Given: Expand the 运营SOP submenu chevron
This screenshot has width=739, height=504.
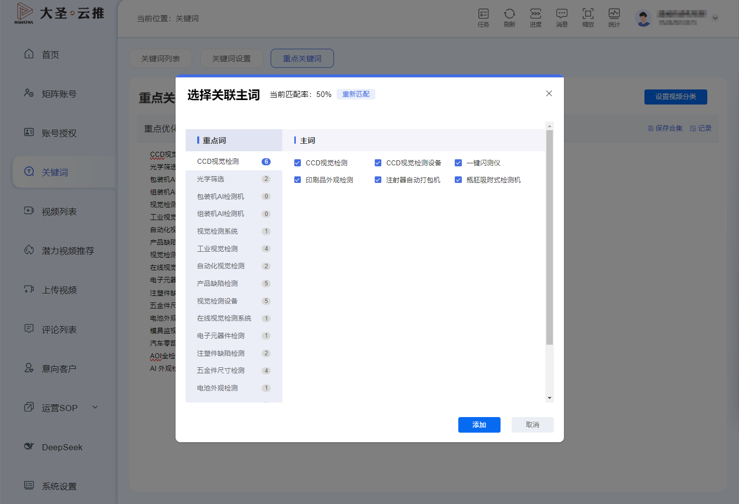Looking at the screenshot, I should 95,408.
